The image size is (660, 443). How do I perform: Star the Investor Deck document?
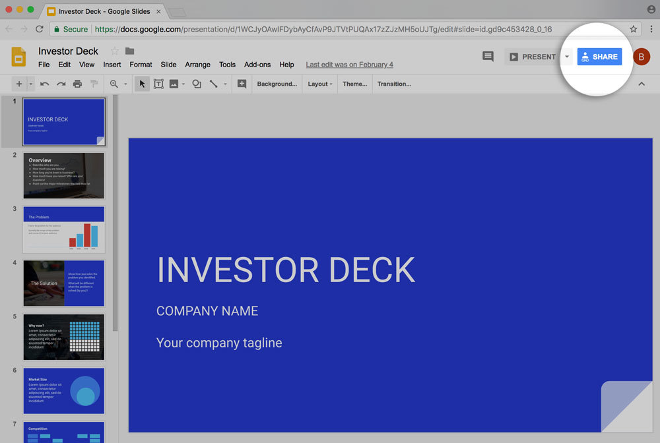(114, 51)
